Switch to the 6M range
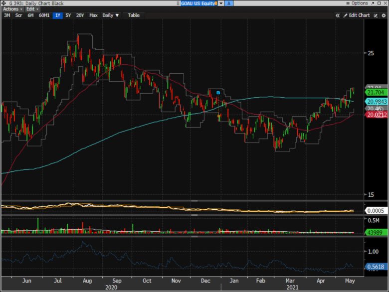389x292 pixels. pyautogui.click(x=30, y=15)
